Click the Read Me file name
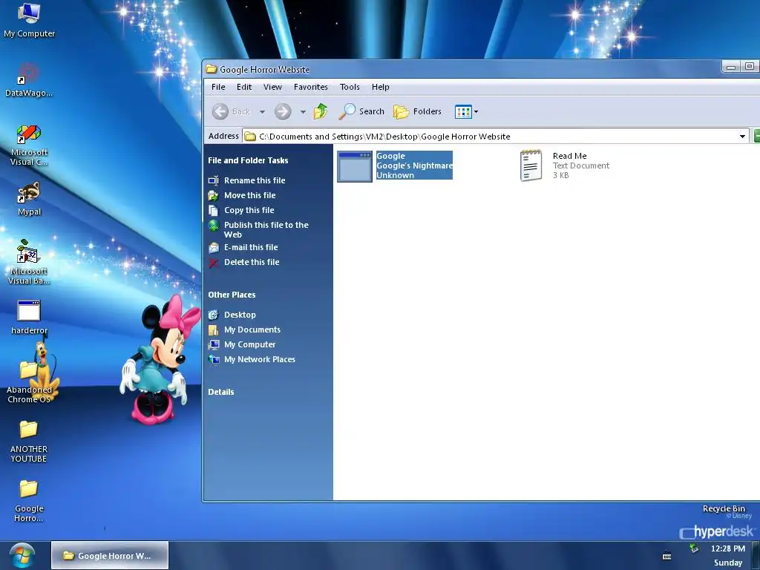Image resolution: width=760 pixels, height=570 pixels. [569, 156]
